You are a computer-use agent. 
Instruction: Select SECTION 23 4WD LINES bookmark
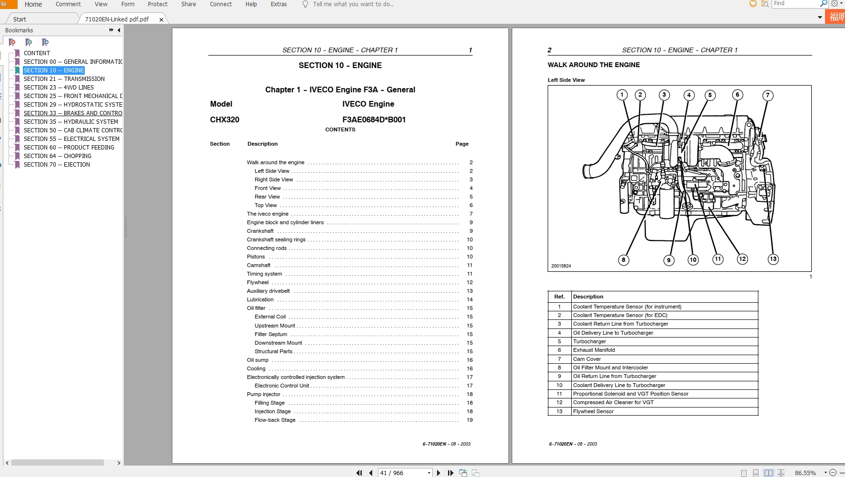click(x=59, y=88)
